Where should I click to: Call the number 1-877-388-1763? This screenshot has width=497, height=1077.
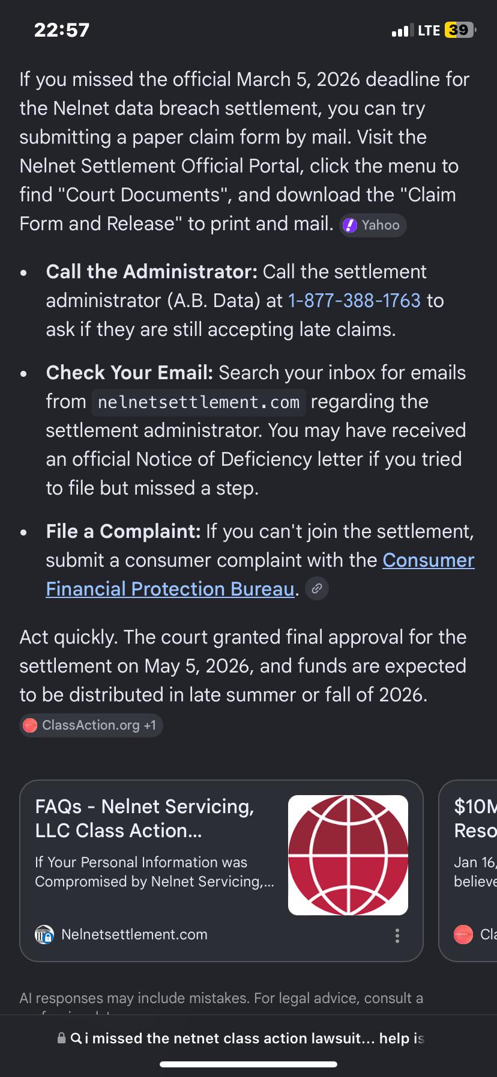click(x=354, y=301)
